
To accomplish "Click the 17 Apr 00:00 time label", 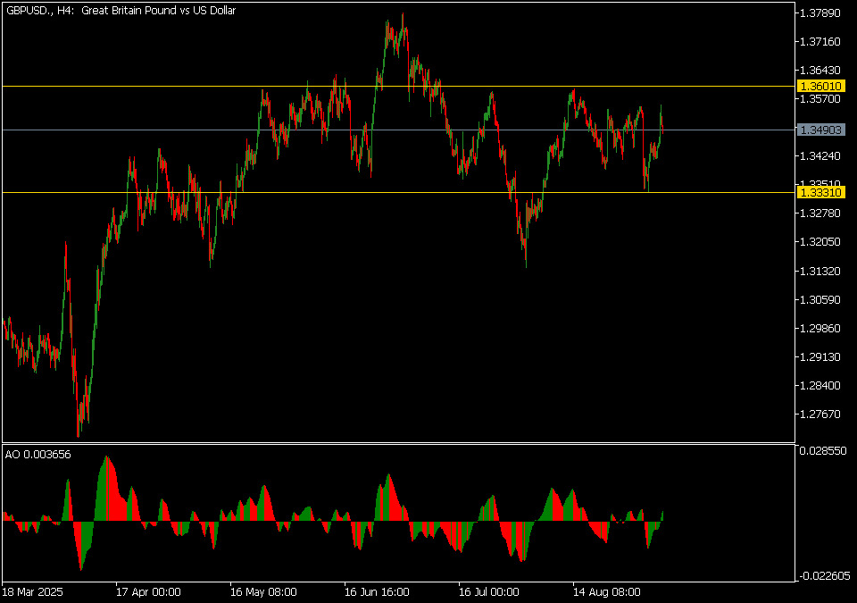I will tap(149, 592).
